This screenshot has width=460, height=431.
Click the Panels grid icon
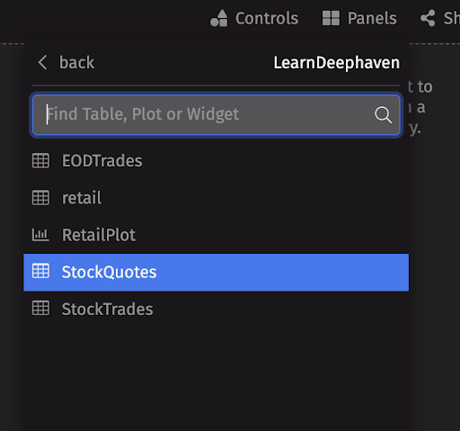pyautogui.click(x=331, y=18)
